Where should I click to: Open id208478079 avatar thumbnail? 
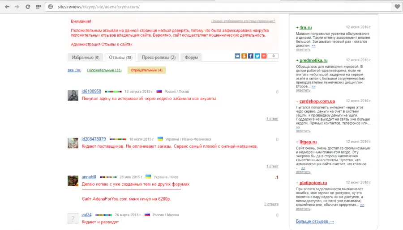(x=73, y=143)
